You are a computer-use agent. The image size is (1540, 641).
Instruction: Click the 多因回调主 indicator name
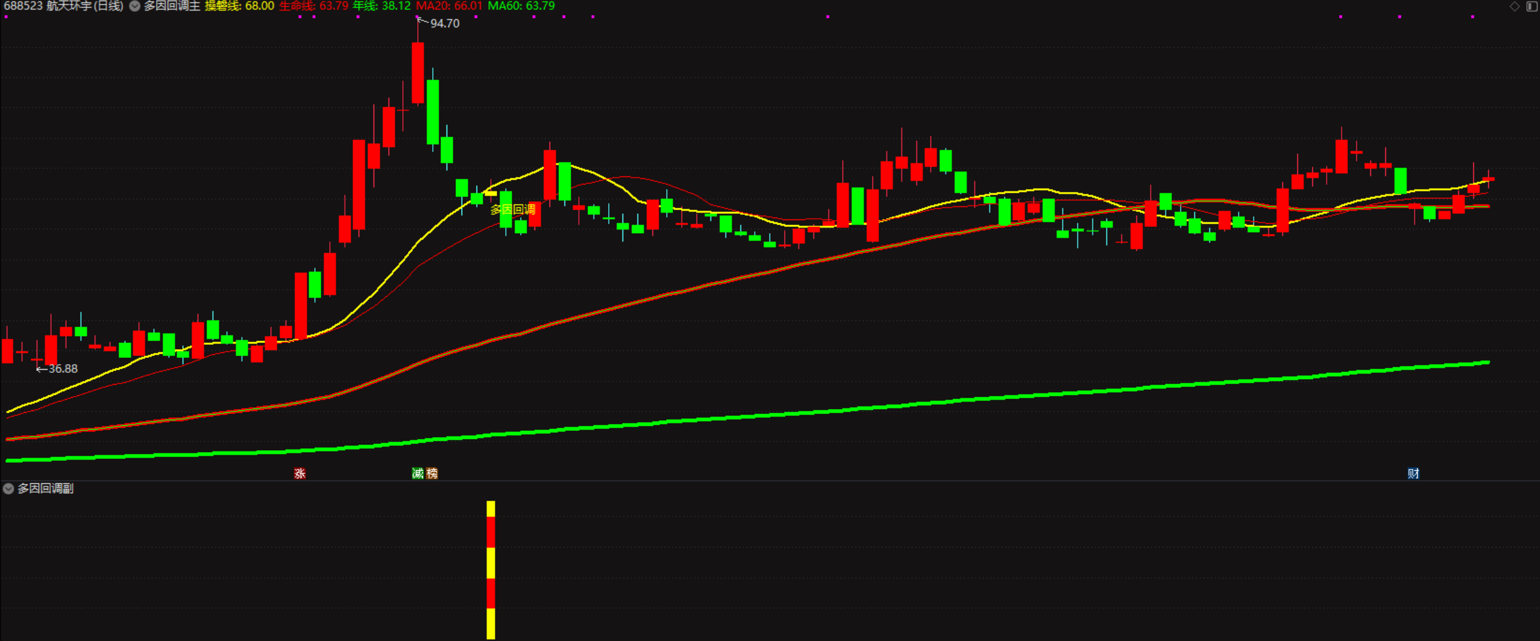pos(172,6)
